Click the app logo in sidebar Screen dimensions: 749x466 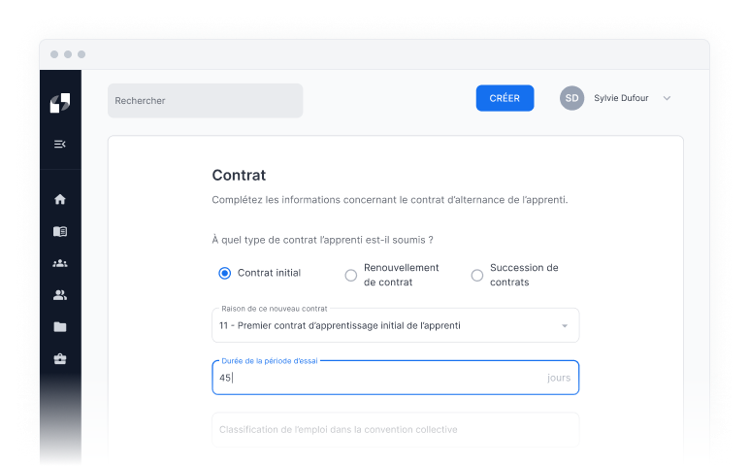(x=60, y=103)
